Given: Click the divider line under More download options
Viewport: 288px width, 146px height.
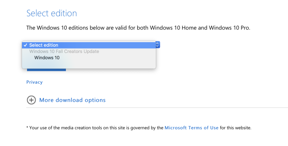Looking at the screenshot, I should coord(157,107).
